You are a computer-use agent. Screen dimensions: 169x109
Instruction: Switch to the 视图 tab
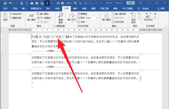(93, 9)
